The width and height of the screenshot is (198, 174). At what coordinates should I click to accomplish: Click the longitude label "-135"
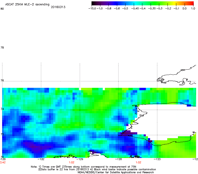(x=3, y=159)
